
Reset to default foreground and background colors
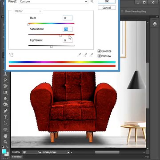pyautogui.click(x=3, y=147)
